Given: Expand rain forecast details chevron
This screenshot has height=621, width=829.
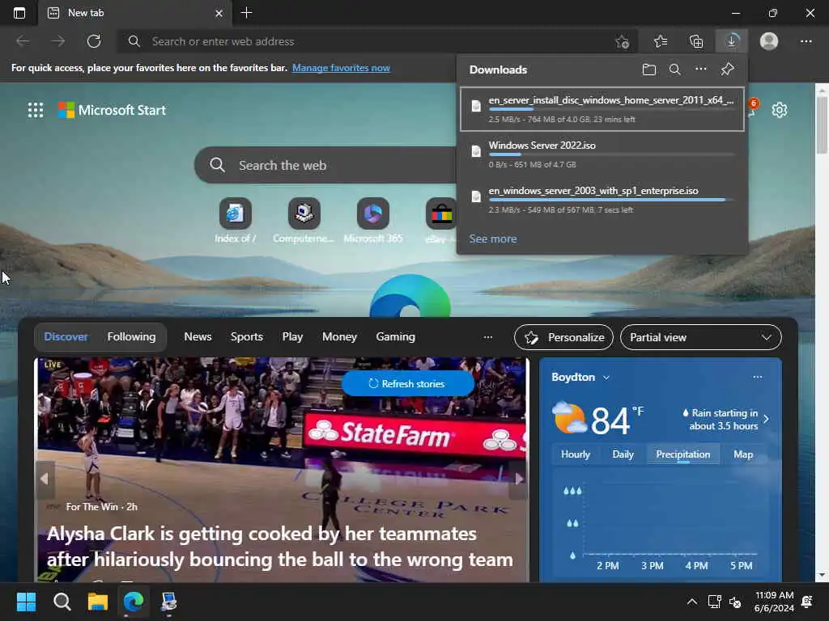Looking at the screenshot, I should 766,420.
